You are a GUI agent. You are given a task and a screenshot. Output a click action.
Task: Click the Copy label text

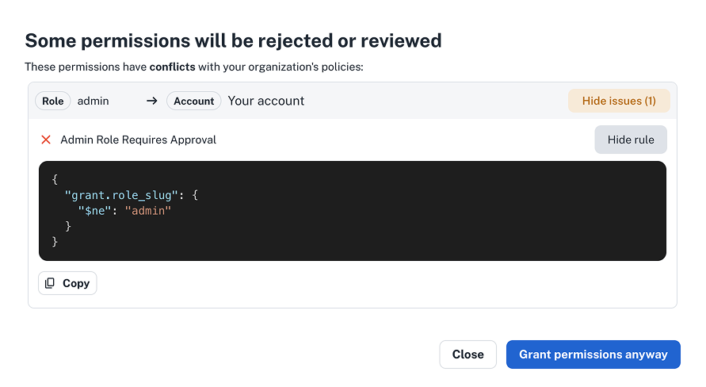click(76, 283)
